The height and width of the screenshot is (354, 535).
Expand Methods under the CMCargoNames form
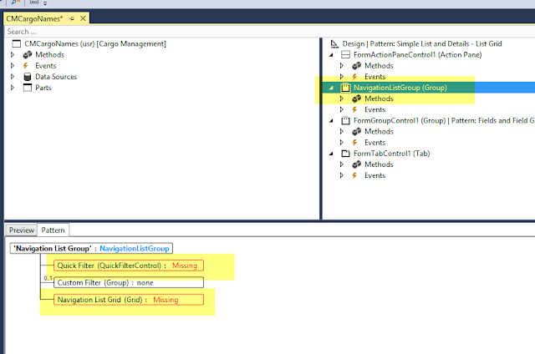pyautogui.click(x=13, y=54)
